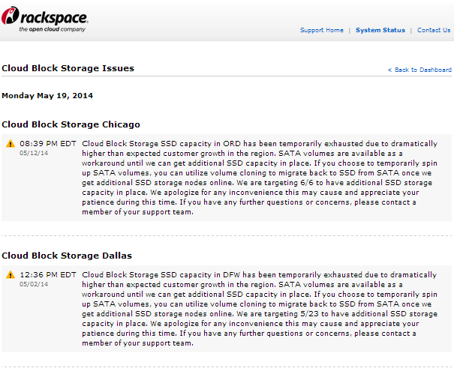Select the Cloud Block Storage Chicago heading
The height and width of the screenshot is (374, 454).
point(71,124)
